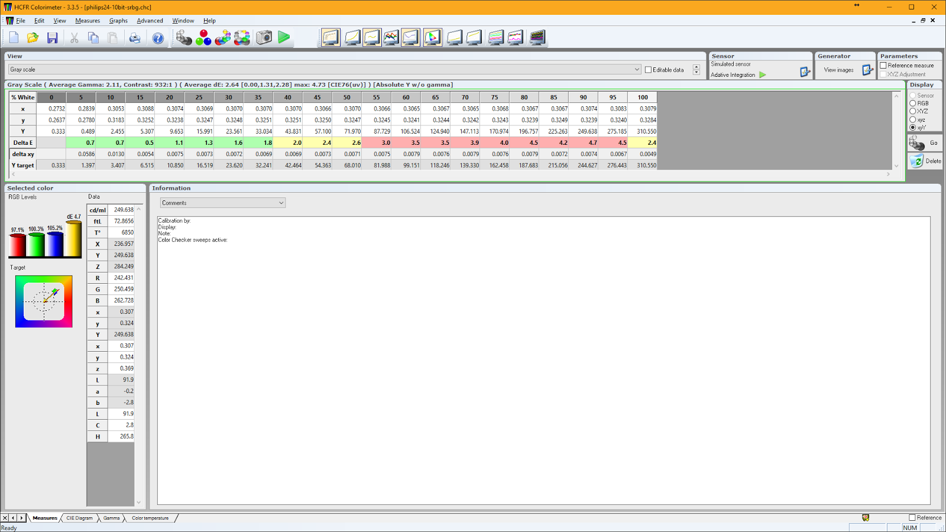Select the 100 % White column header
Viewport: 946px width, 532px height.
[x=643, y=98]
